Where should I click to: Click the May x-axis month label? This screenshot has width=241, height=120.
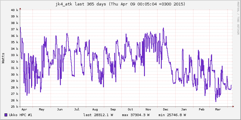tap(42, 109)
